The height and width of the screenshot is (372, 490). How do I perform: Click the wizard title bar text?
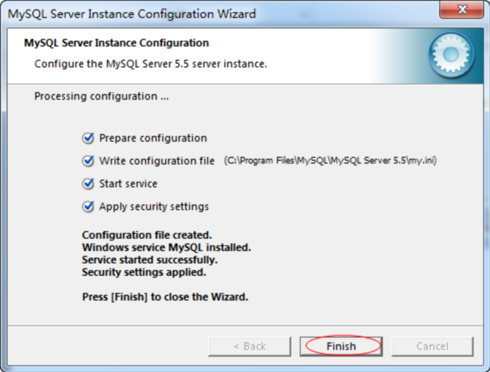pyautogui.click(x=132, y=14)
